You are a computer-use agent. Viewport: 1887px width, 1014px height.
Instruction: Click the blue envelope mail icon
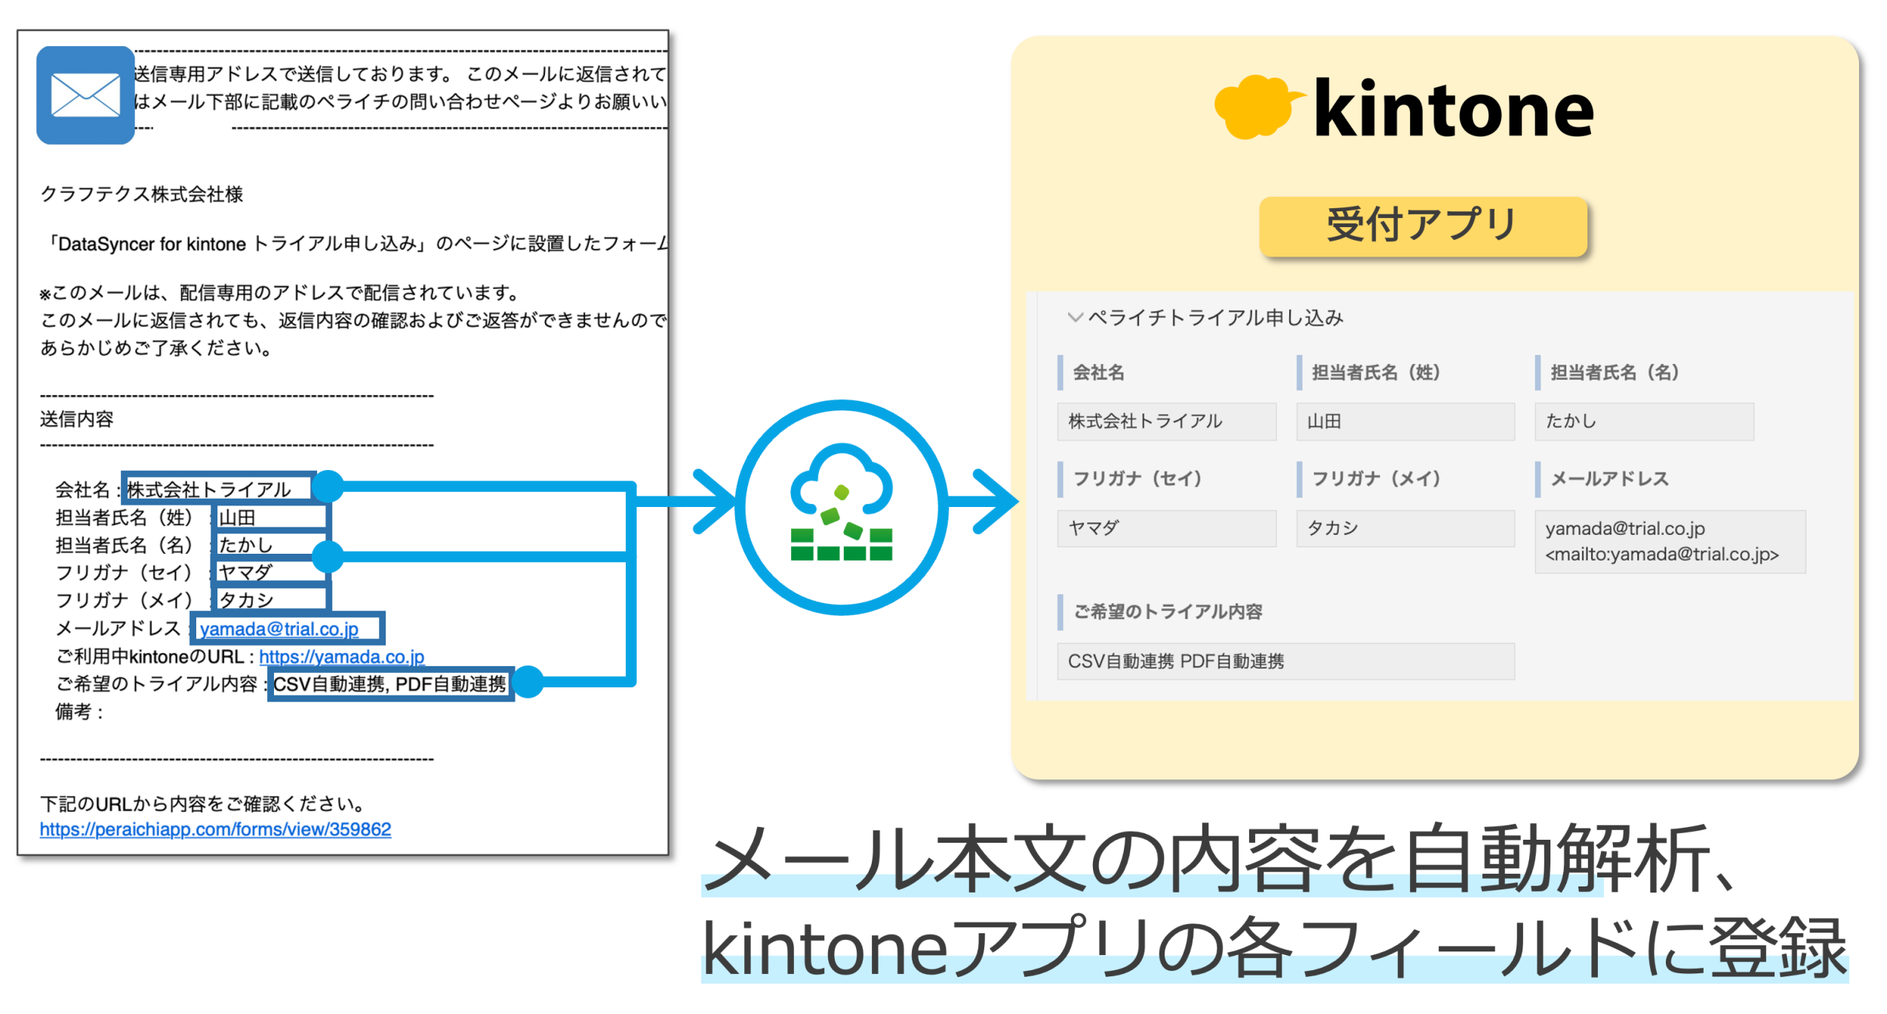(85, 95)
